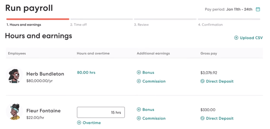This screenshot has height=129, width=270.
Task: Select Herb Bundleton's avatar
Action: (x=15, y=76)
